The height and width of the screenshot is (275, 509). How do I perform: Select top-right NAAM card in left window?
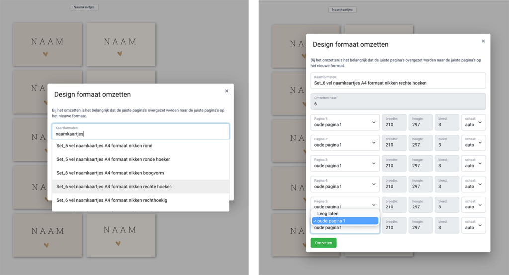point(121,44)
